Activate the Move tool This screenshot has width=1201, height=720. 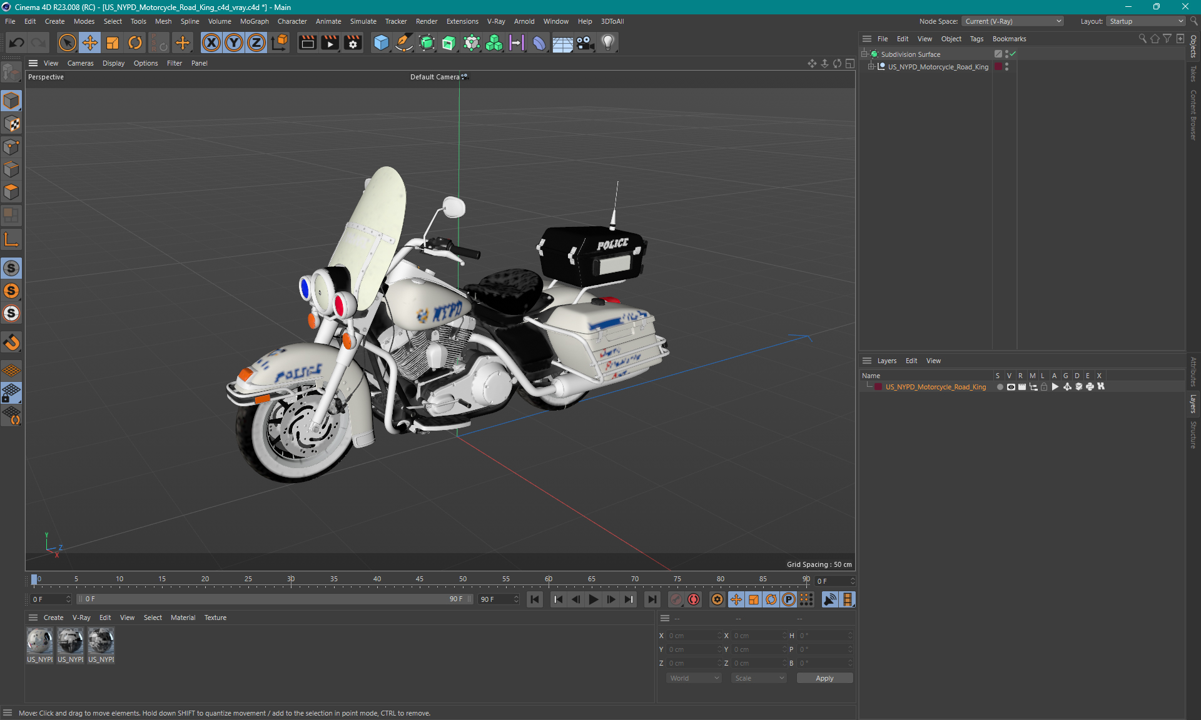(x=90, y=42)
